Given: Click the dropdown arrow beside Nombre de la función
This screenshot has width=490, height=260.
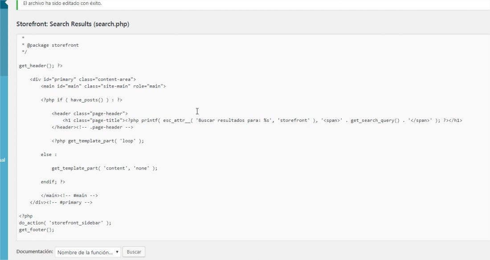Looking at the screenshot, I should [117, 252].
